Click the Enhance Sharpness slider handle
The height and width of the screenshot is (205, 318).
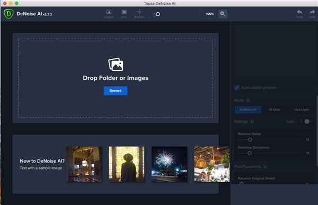click(250, 153)
